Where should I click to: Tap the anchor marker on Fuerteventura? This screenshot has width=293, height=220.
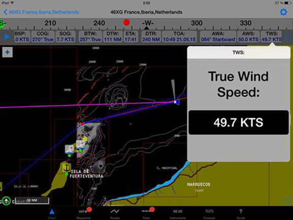(66, 168)
